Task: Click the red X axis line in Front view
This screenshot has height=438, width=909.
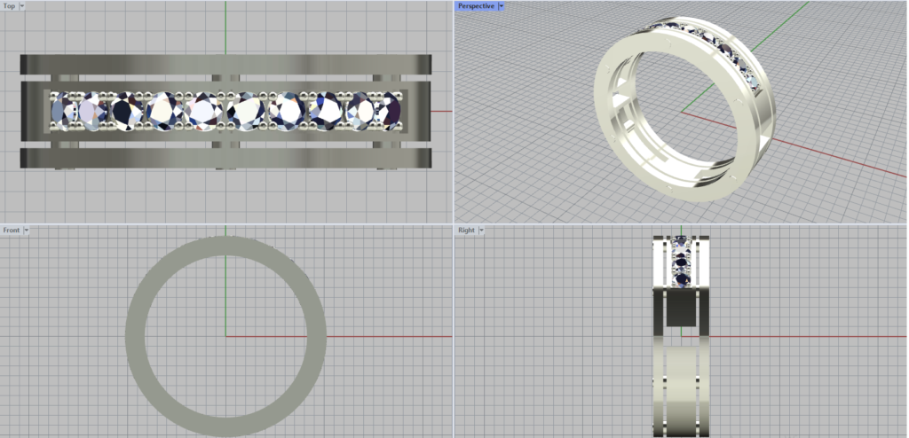Action: [x=382, y=336]
